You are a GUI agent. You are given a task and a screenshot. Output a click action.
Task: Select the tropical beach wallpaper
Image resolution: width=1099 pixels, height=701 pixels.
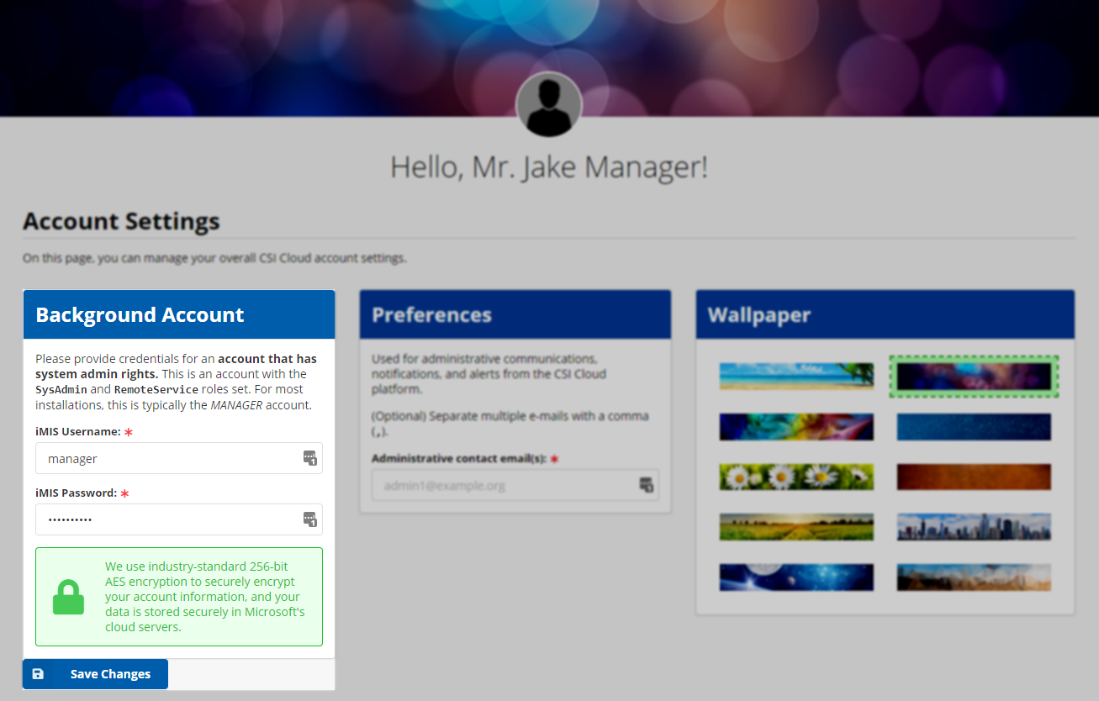coord(796,377)
